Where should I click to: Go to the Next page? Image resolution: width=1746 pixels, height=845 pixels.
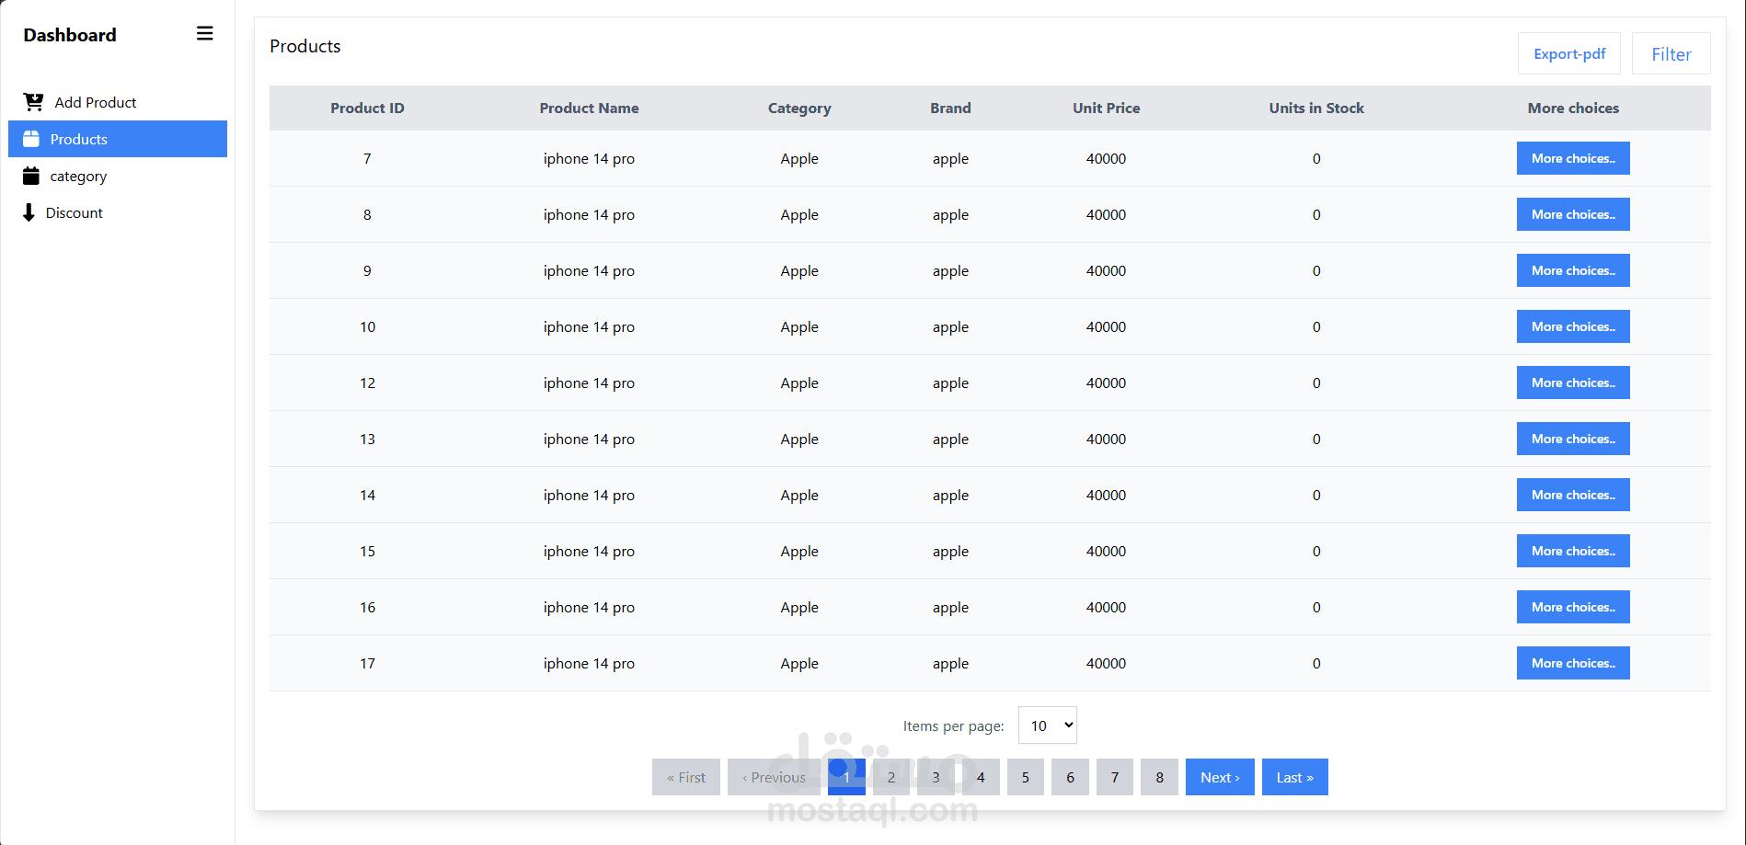(x=1220, y=777)
